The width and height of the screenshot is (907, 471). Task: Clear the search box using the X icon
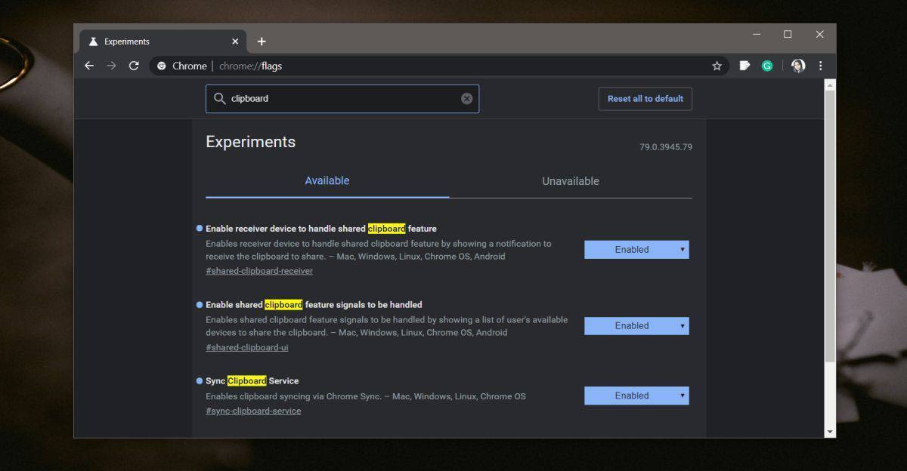point(466,98)
